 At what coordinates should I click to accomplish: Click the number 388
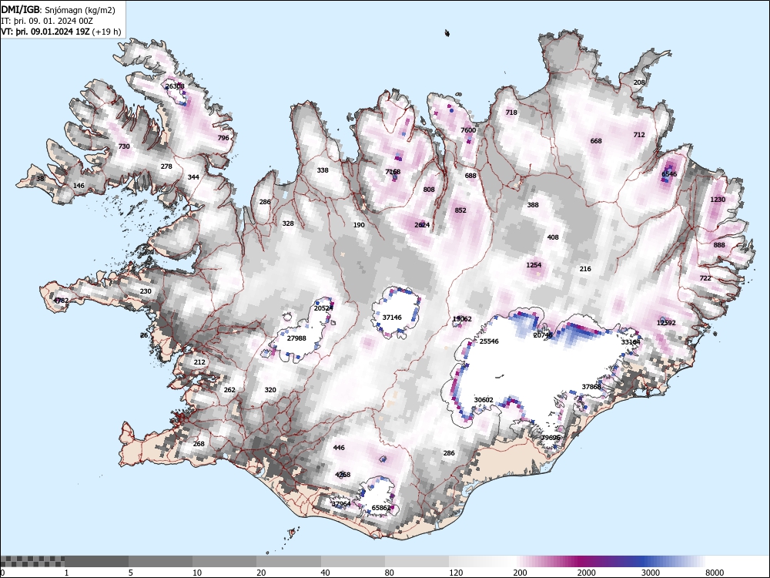[533, 205]
